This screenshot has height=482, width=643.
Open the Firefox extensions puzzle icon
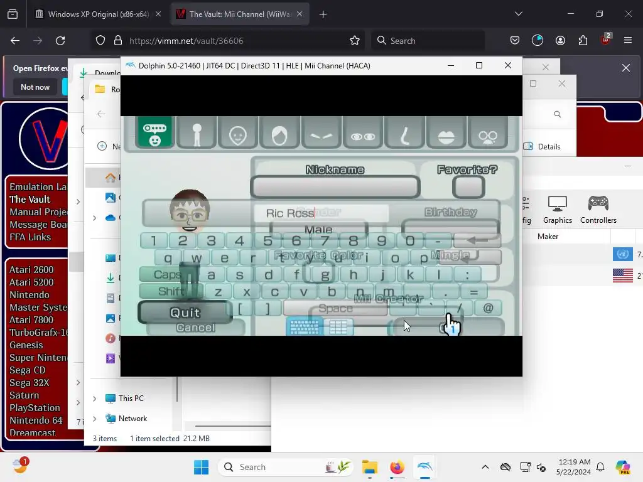coord(583,41)
